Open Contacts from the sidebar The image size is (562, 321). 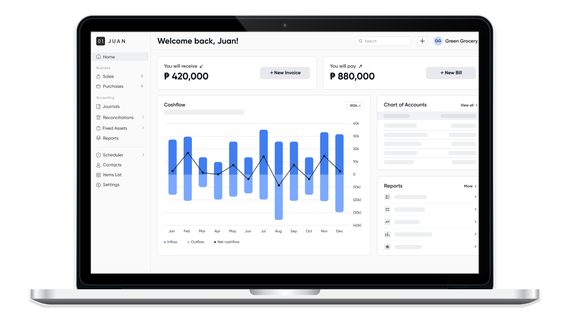(x=112, y=165)
